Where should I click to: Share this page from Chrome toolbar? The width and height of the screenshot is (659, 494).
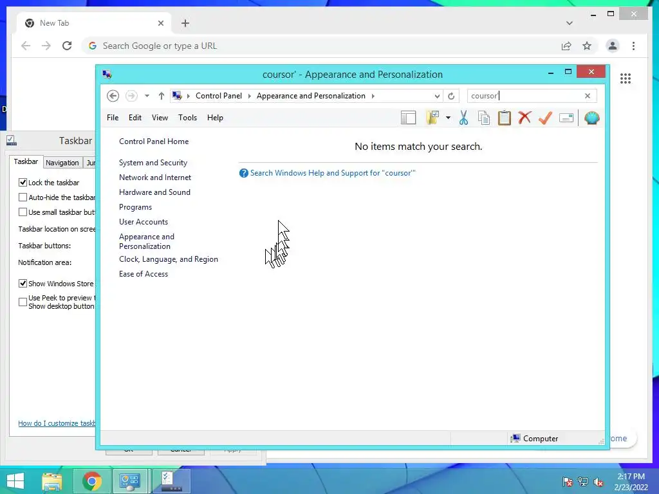(566, 46)
